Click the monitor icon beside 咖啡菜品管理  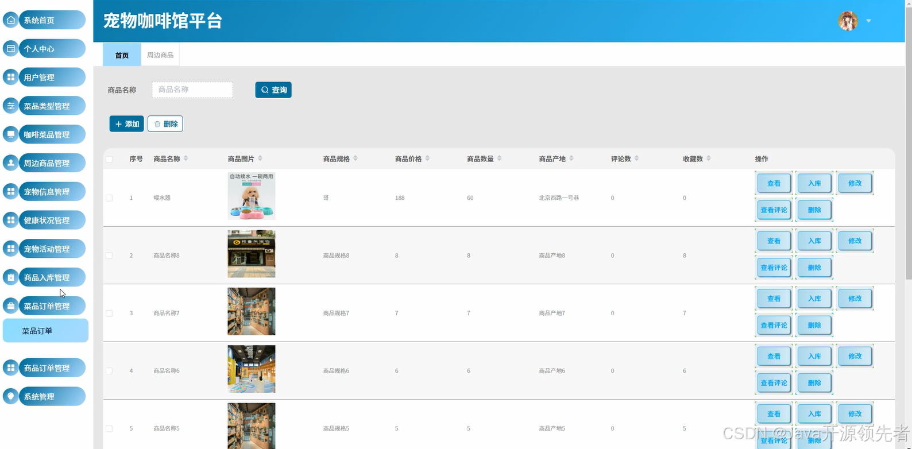11,134
